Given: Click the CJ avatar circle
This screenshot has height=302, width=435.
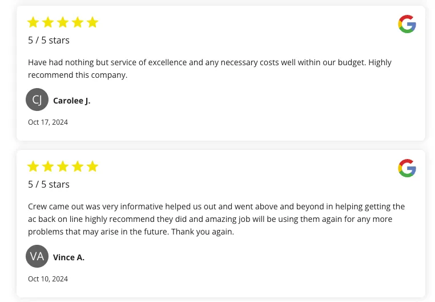Looking at the screenshot, I should [37, 100].
